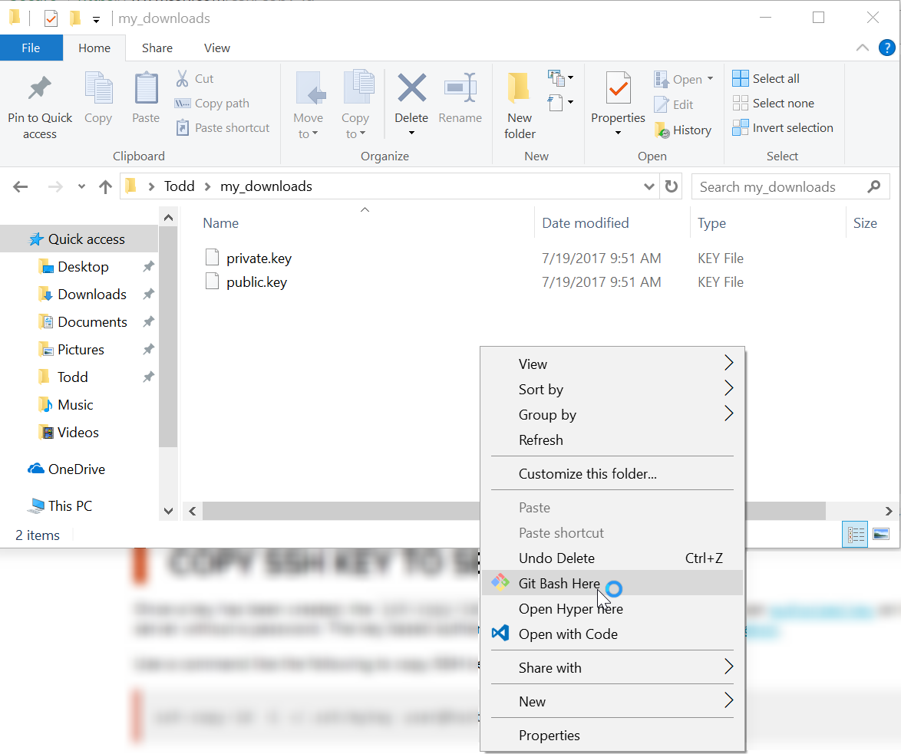The image size is (901, 754).
Task: Switch to large thumbnails view toggle
Action: [x=881, y=535]
